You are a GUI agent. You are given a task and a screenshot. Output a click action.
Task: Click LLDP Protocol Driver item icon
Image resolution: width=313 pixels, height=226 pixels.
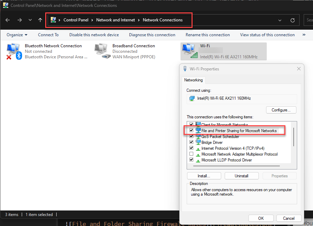(198, 160)
